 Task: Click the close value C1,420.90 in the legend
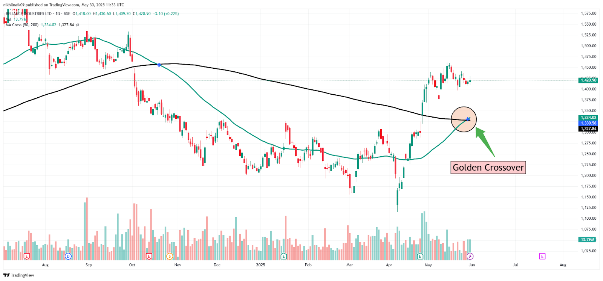point(142,14)
